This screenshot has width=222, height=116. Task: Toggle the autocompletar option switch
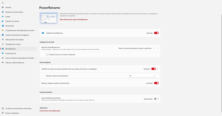click(x=154, y=69)
